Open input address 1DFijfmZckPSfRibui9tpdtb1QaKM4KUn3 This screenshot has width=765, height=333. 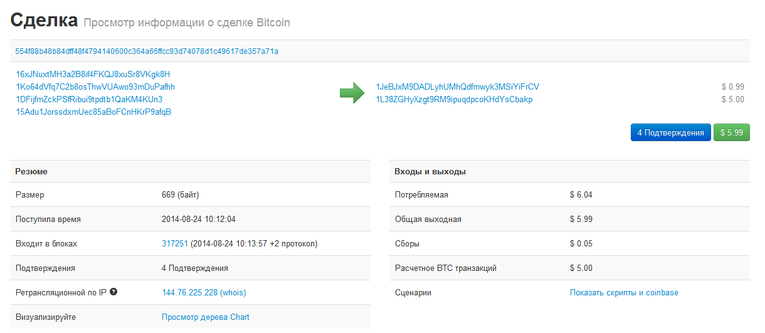pyautogui.click(x=89, y=99)
